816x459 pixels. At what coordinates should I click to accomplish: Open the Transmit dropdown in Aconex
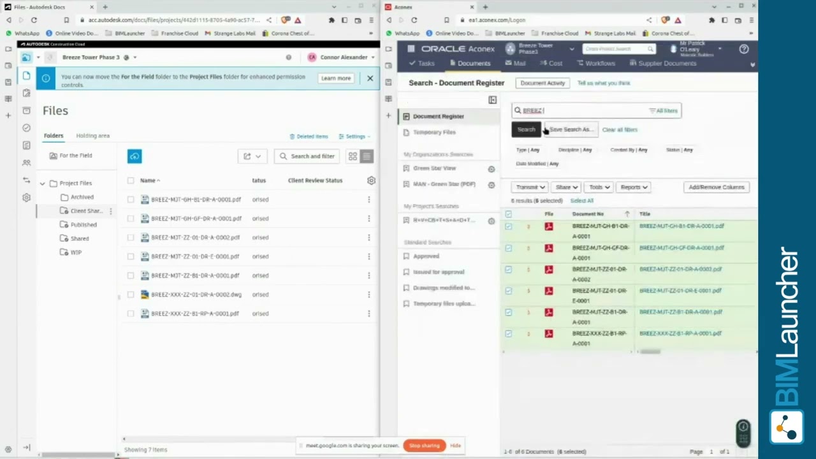(530, 187)
